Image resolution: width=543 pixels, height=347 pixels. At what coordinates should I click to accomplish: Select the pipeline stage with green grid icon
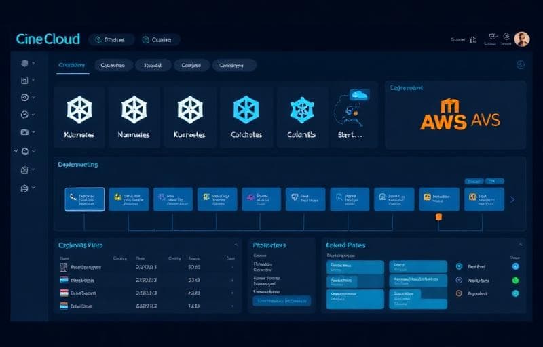217,199
